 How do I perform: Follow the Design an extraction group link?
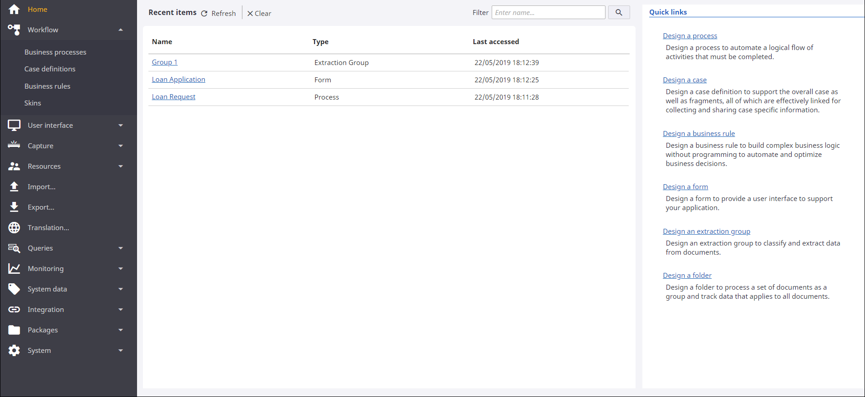[x=706, y=231]
